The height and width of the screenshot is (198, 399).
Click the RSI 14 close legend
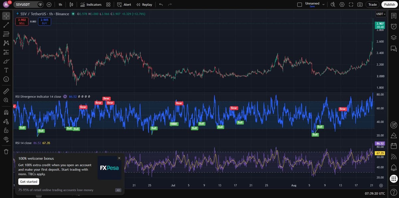(24, 143)
